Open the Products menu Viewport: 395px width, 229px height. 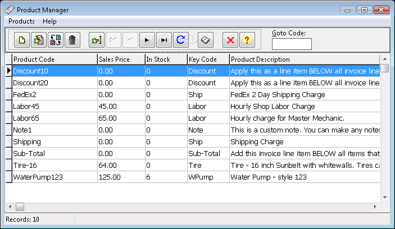tap(21, 21)
